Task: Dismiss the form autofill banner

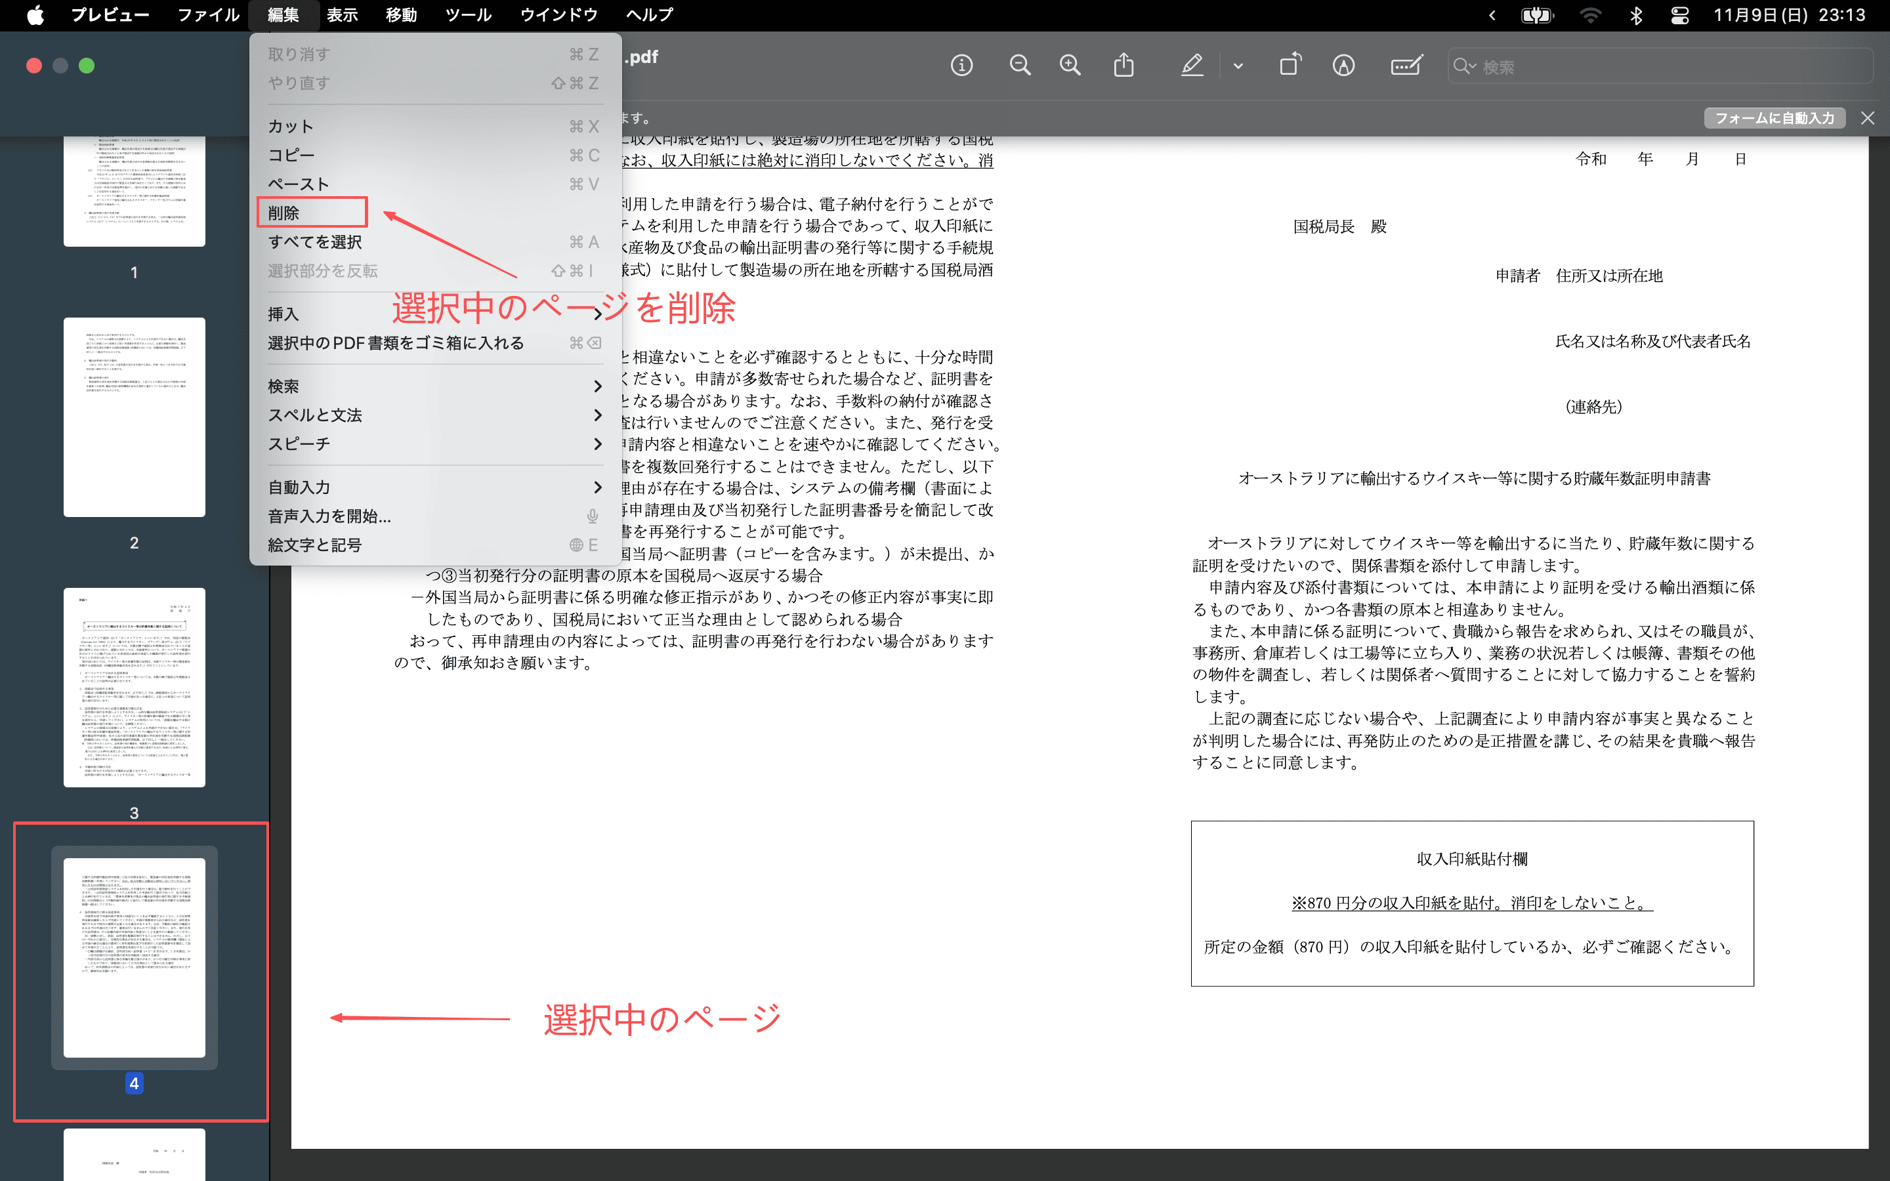Action: point(1867,118)
